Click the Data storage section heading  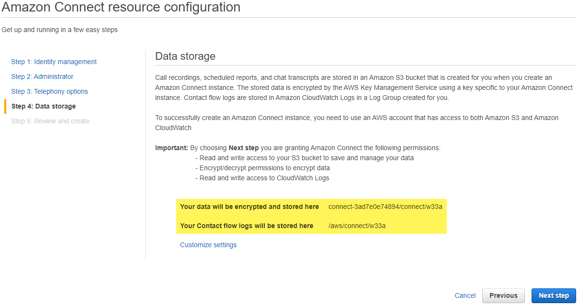pyautogui.click(x=185, y=56)
